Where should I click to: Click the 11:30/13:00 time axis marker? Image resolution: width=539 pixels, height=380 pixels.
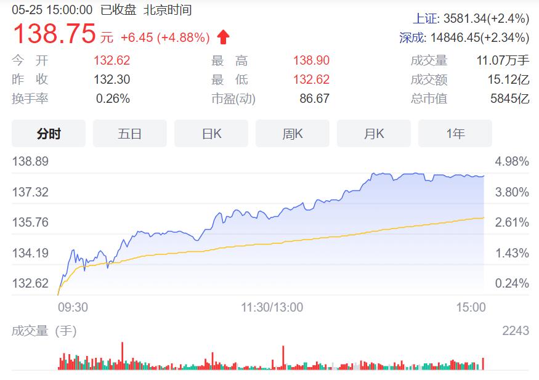(272, 307)
